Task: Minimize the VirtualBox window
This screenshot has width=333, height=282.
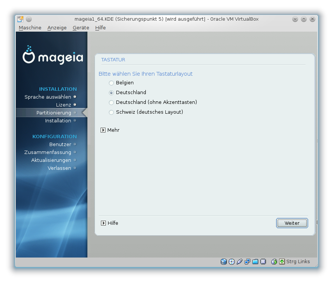Action: click(295, 19)
